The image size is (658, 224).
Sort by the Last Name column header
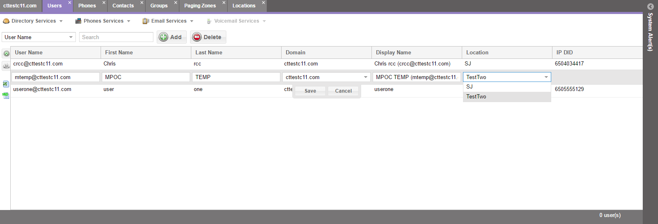click(236, 52)
